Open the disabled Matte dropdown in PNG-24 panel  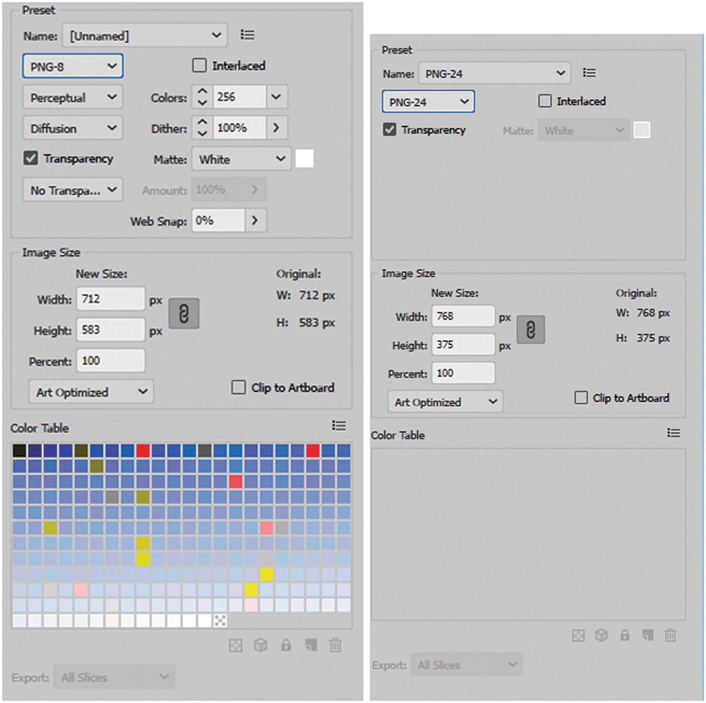pos(584,130)
